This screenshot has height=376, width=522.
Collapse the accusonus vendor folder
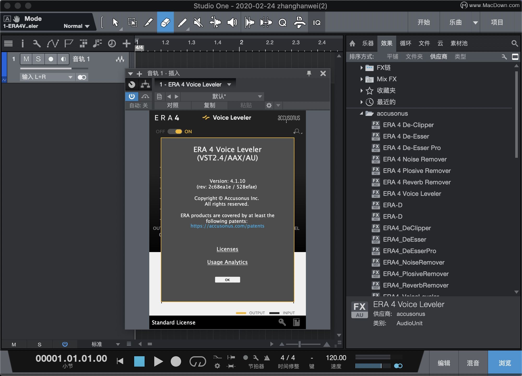[361, 114]
